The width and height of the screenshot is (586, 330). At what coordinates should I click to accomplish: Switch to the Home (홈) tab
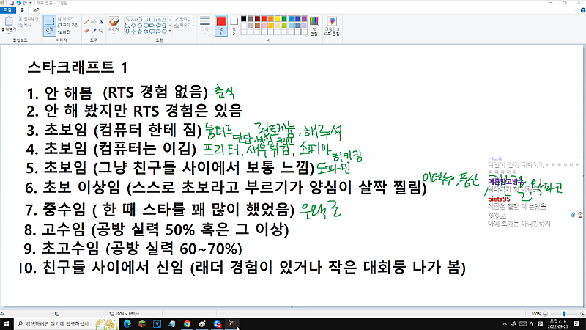[x=22, y=10]
